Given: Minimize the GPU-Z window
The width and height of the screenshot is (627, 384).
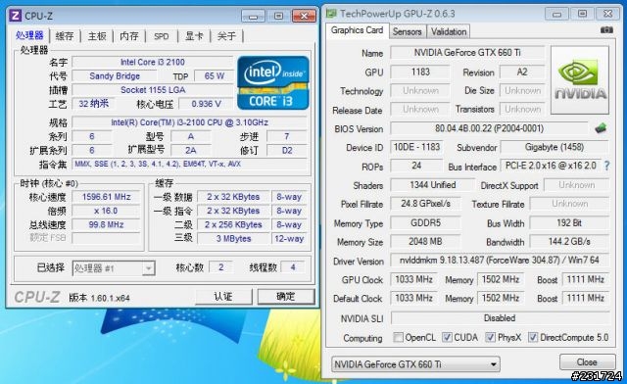Looking at the screenshot, I should [556, 14].
